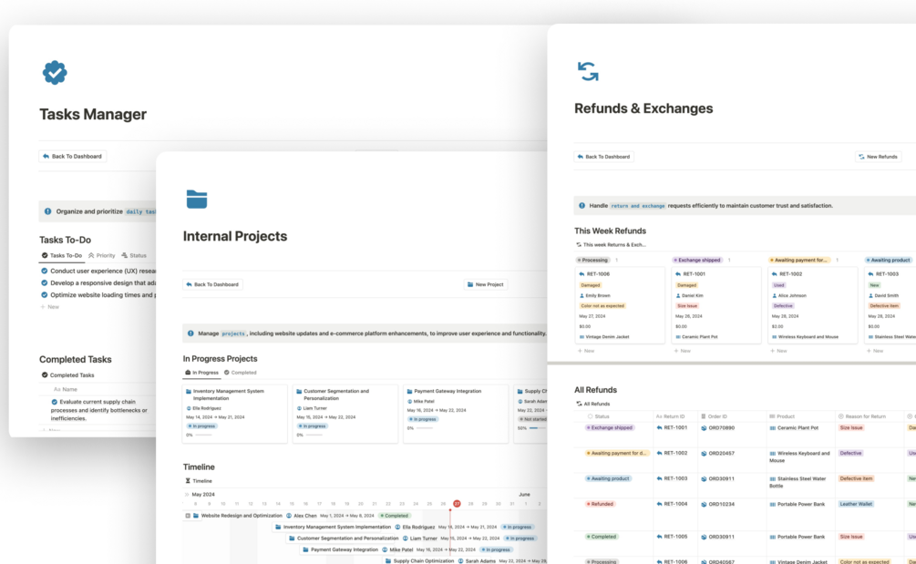Open the All Refunds table view tab
Screen dimensions: 916x564
[593, 404]
